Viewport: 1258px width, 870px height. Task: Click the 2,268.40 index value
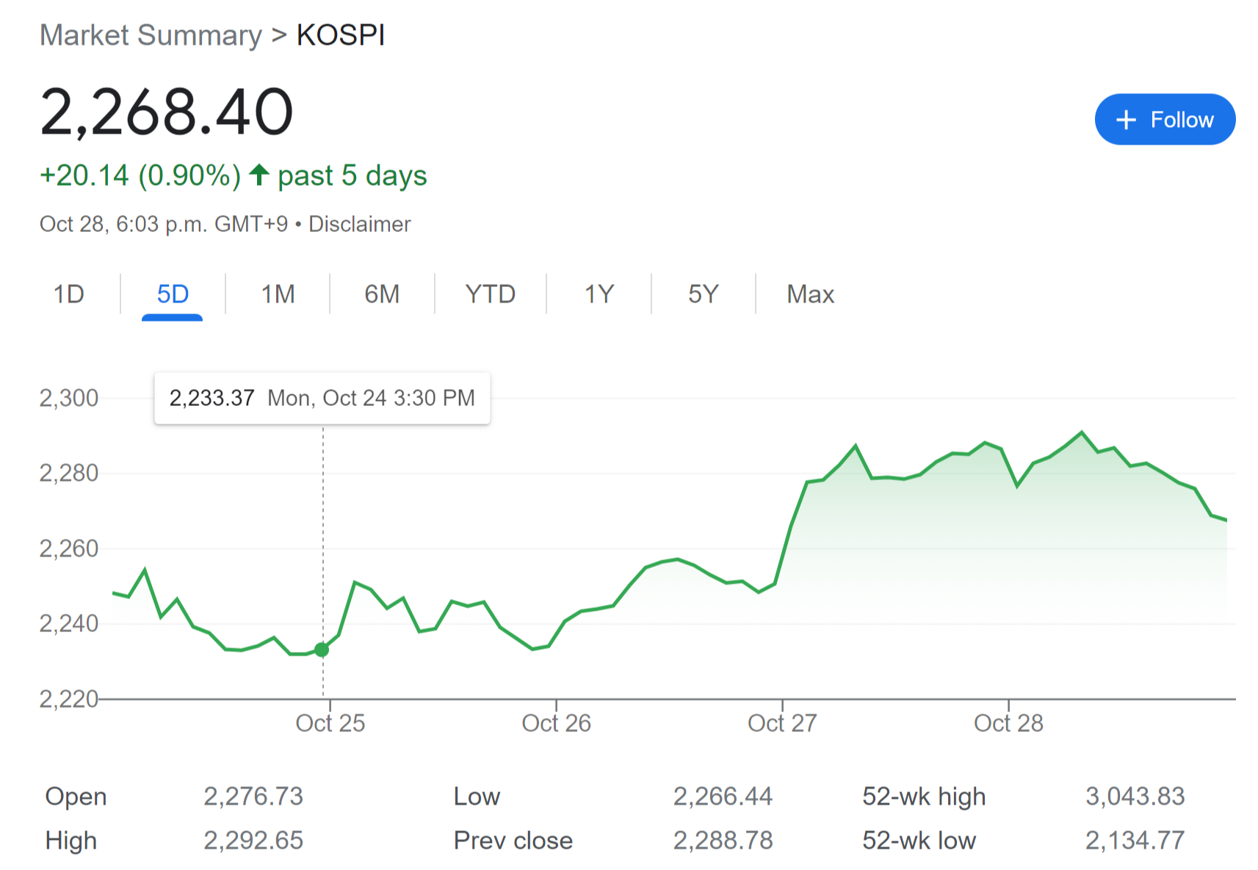(167, 112)
